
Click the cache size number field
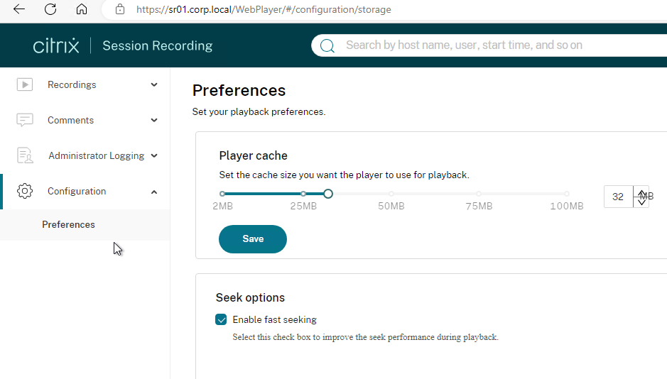[x=618, y=197]
